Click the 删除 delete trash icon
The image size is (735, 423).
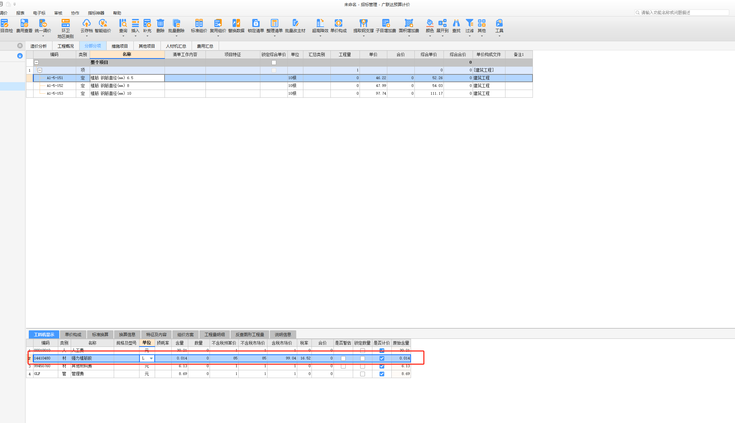pos(160,23)
